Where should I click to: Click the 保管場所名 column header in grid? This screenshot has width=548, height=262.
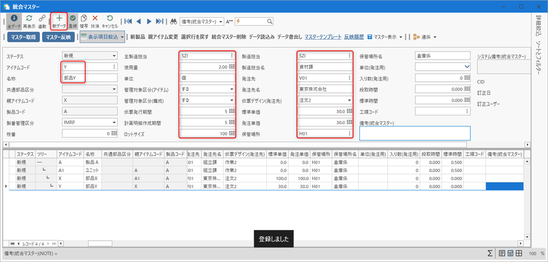click(x=345, y=154)
